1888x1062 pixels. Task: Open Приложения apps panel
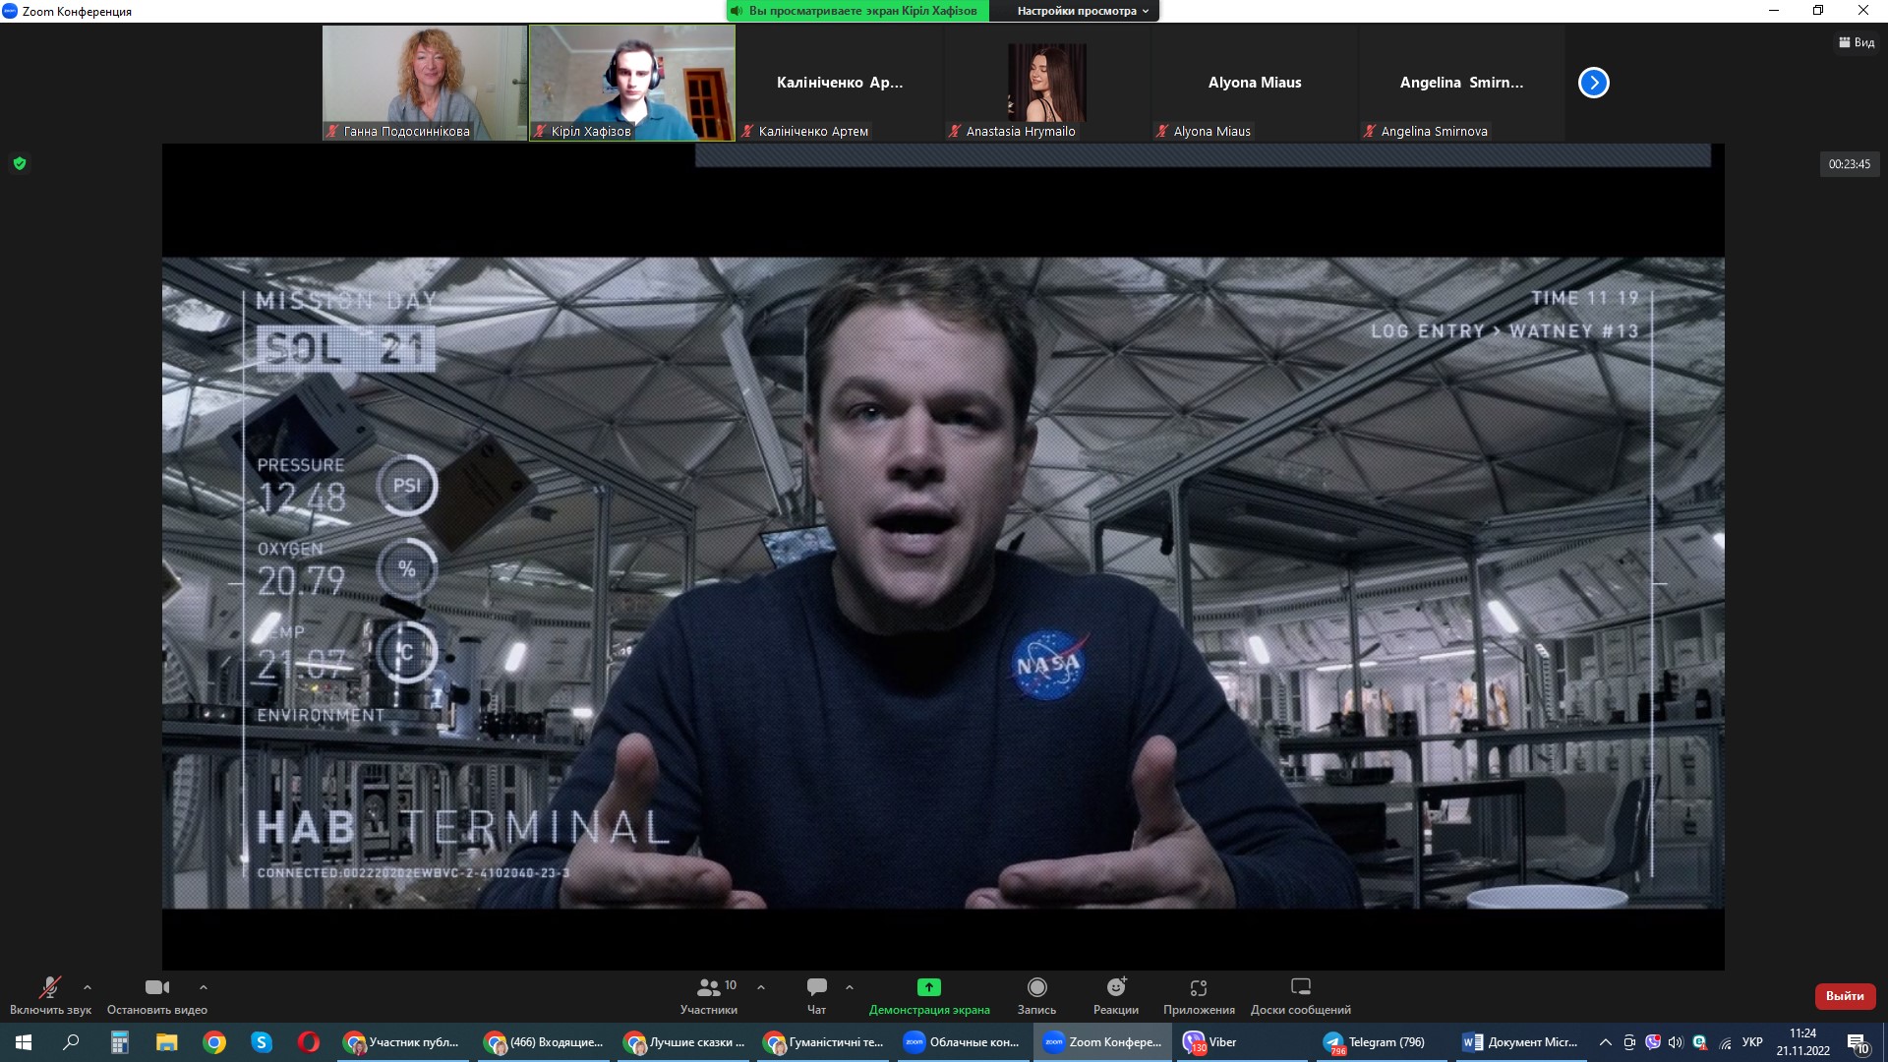(1198, 994)
